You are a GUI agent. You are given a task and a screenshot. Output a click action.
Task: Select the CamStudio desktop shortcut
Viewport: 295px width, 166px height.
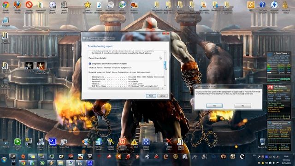pyautogui.click(x=52, y=142)
